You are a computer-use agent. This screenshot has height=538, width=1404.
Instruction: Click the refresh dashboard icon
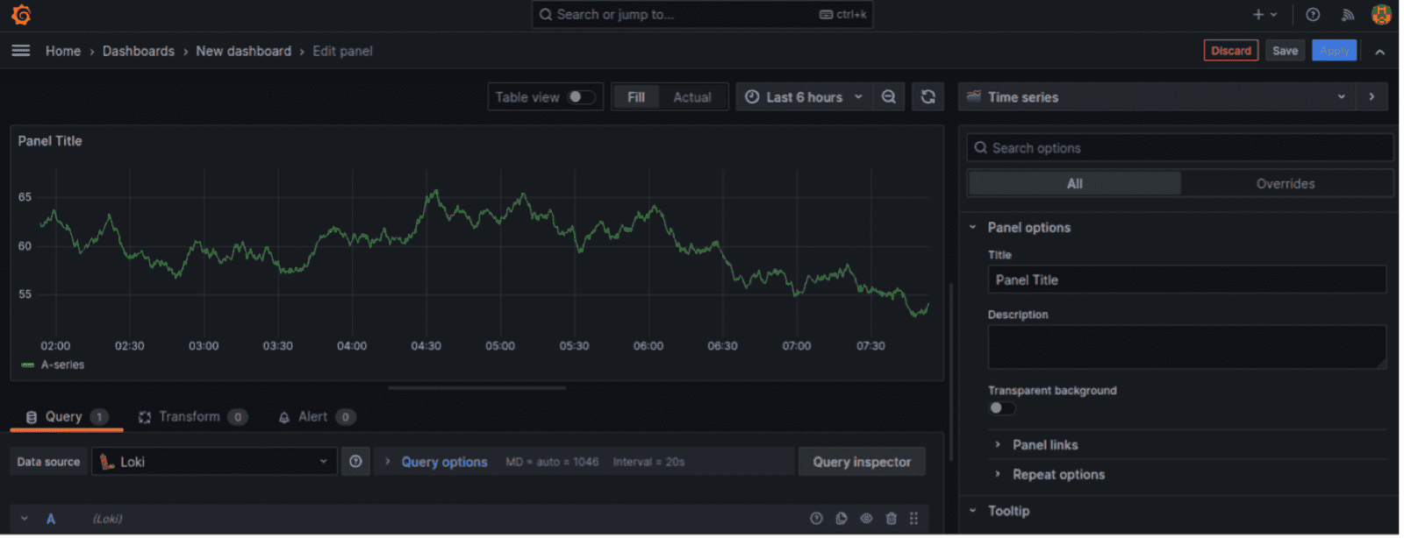click(928, 97)
